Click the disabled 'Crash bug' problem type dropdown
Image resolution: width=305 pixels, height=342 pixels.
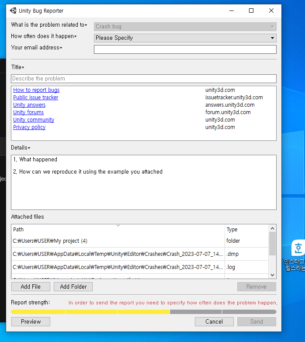(185, 27)
